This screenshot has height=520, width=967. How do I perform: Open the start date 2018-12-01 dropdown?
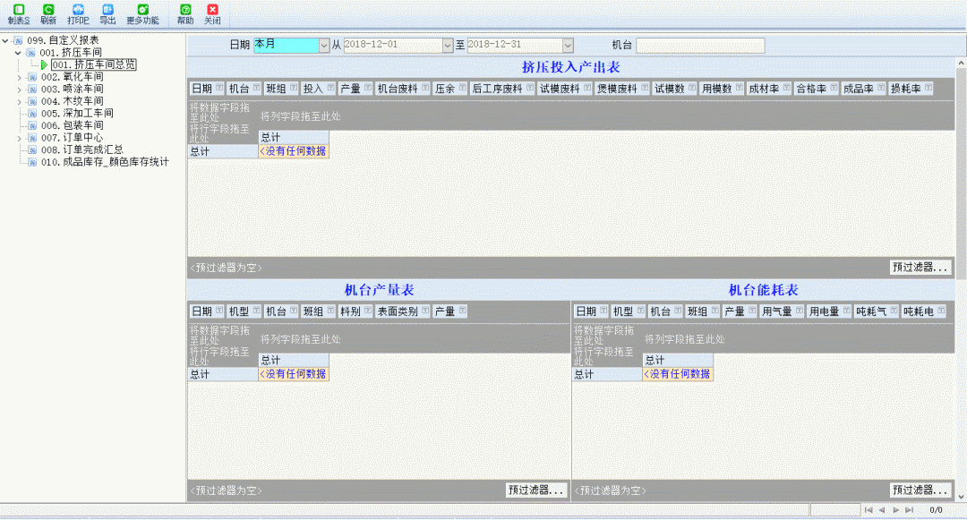(448, 45)
